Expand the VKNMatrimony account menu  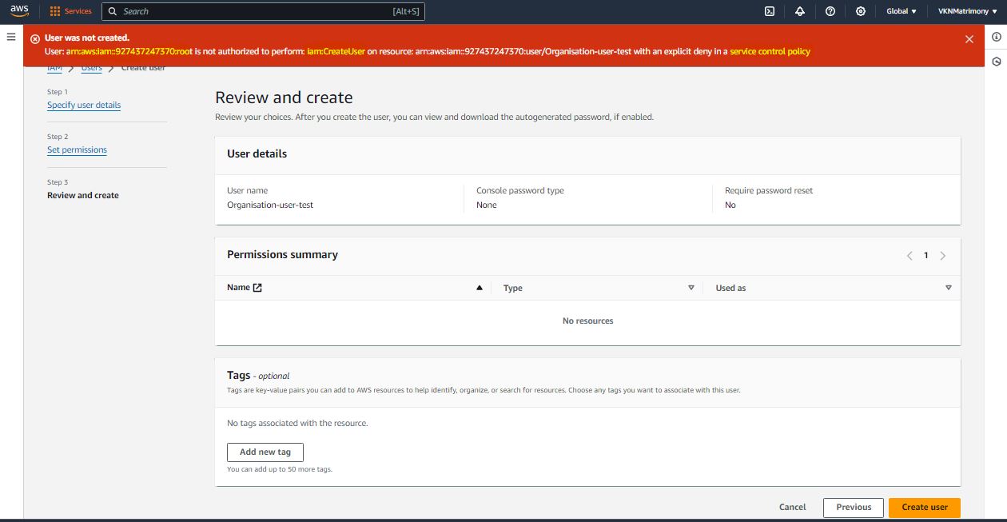(x=967, y=11)
